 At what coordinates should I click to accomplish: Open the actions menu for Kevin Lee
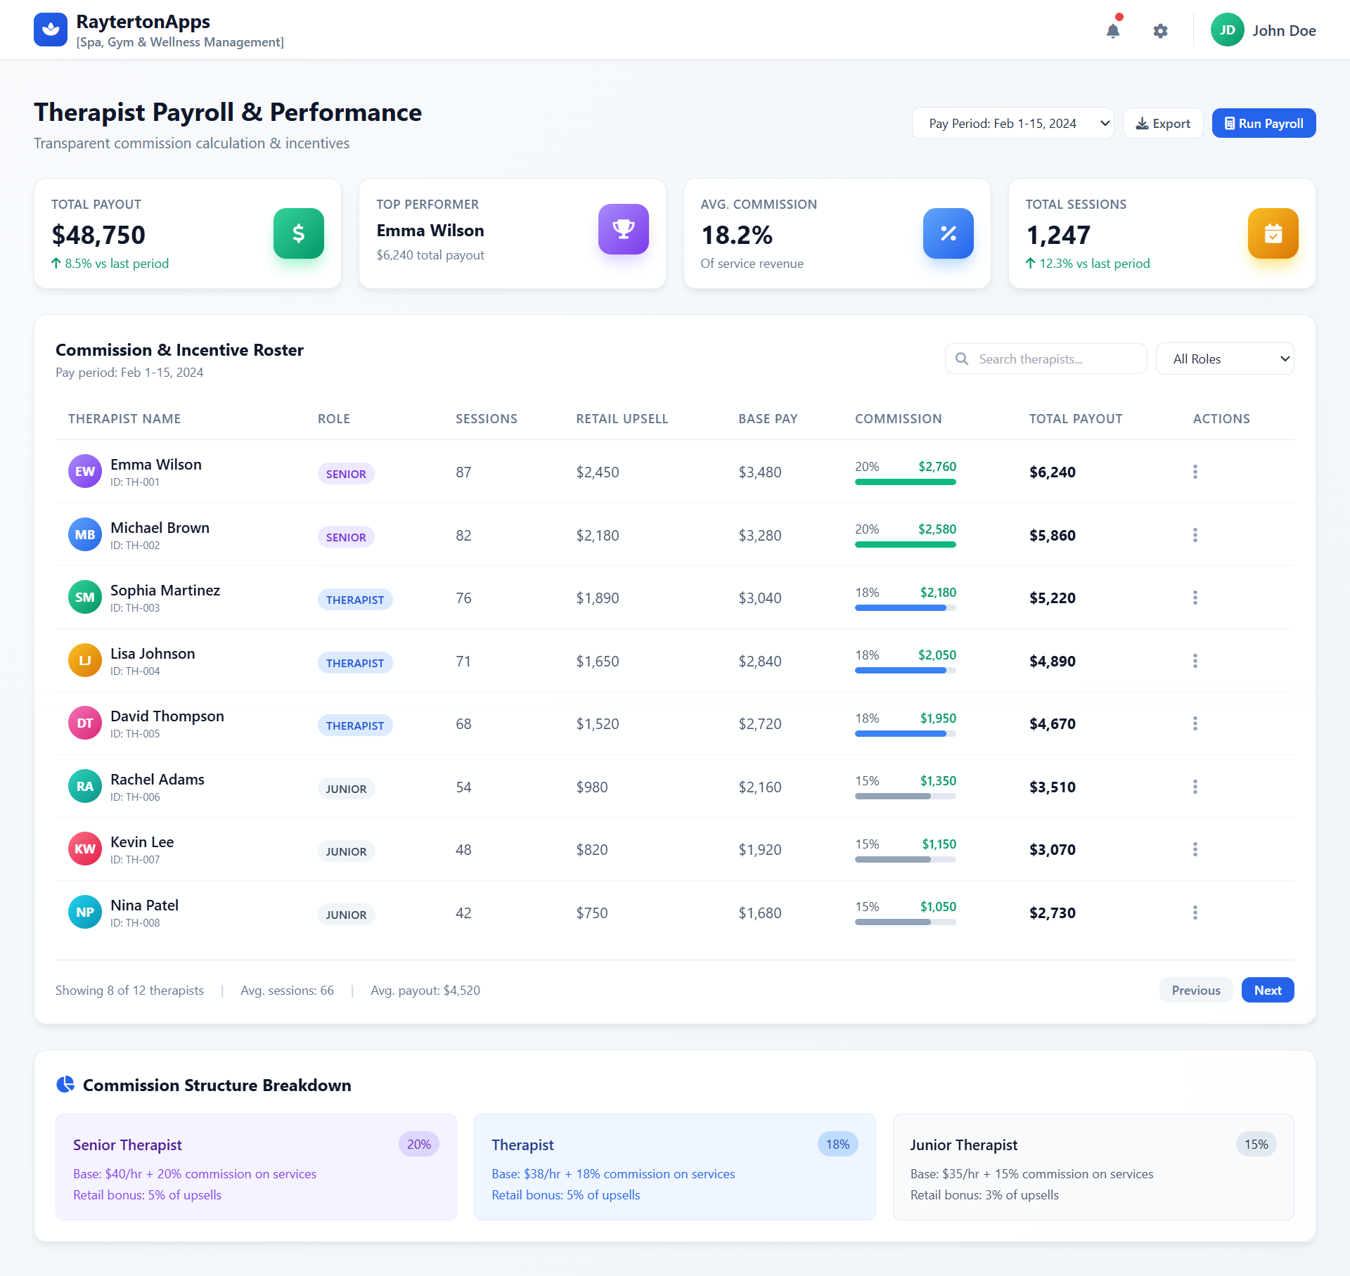[1195, 849]
